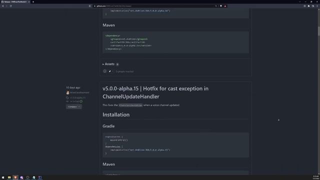Open the blue IDE icon on taskbar
The height and width of the screenshot is (180, 320).
tap(40, 177)
